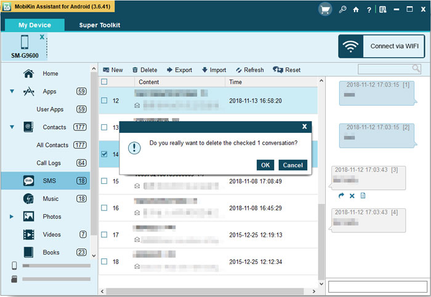Click the search magnifier icon

(x=417, y=69)
